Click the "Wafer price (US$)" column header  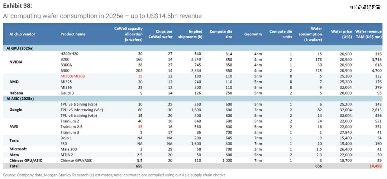pyautogui.click(x=341, y=34)
